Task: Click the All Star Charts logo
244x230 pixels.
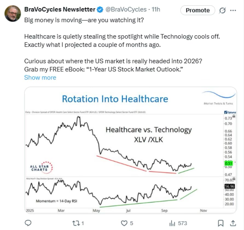Action: pyautogui.click(x=41, y=168)
